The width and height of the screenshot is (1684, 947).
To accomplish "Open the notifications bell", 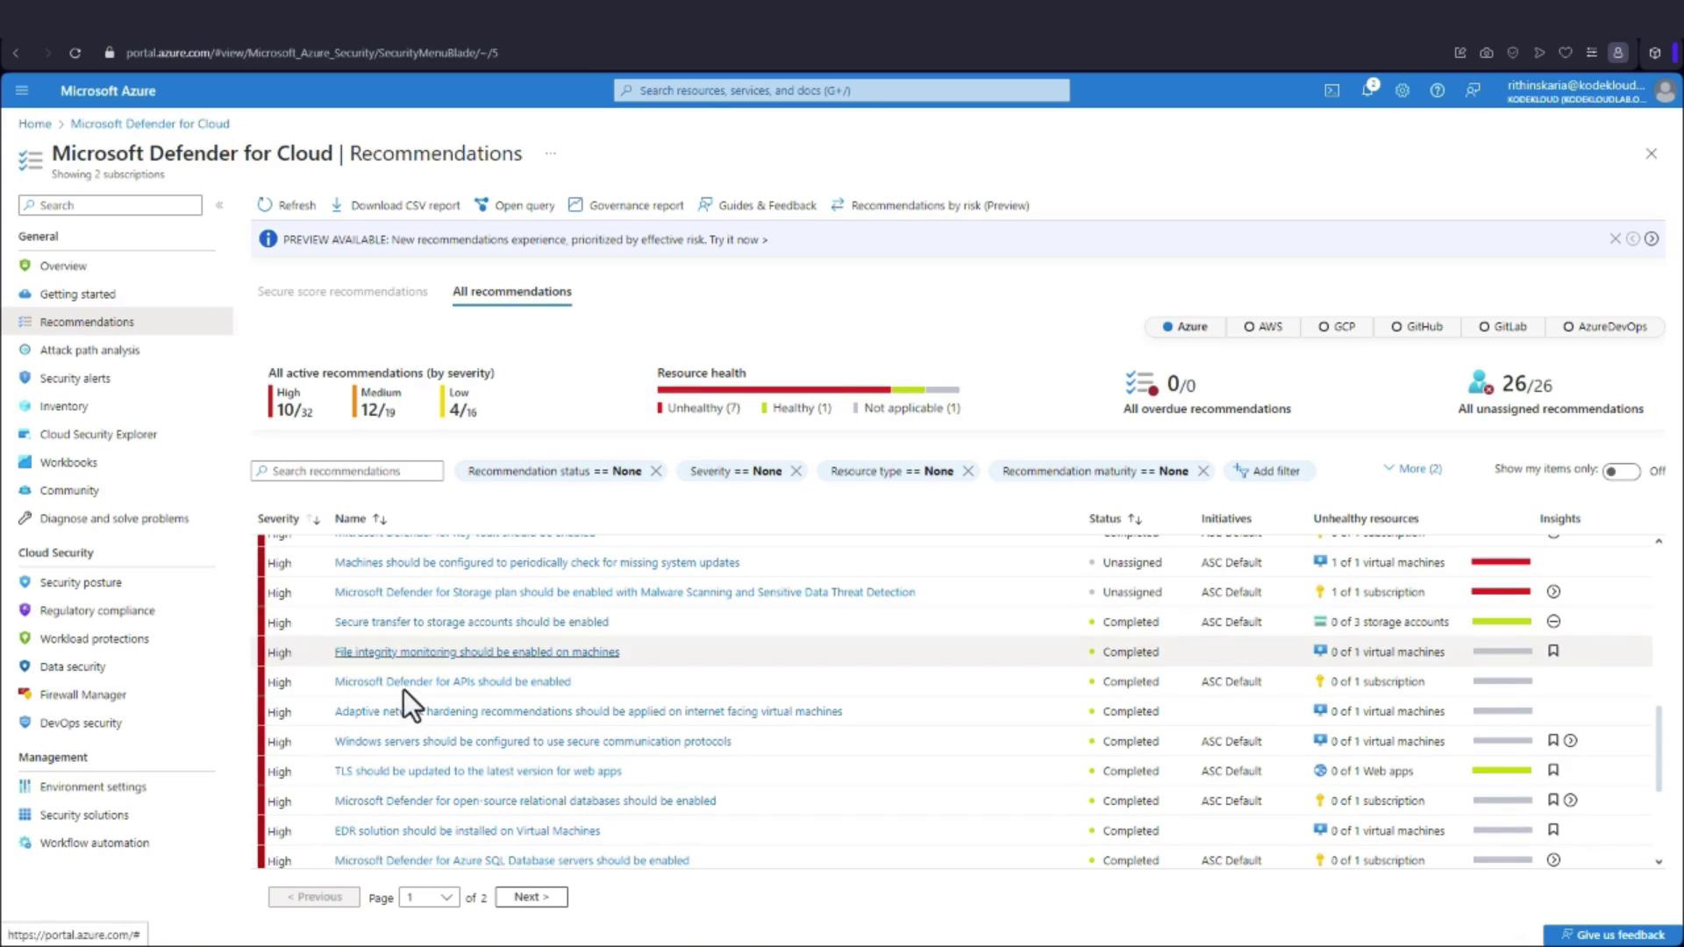I will point(1367,90).
